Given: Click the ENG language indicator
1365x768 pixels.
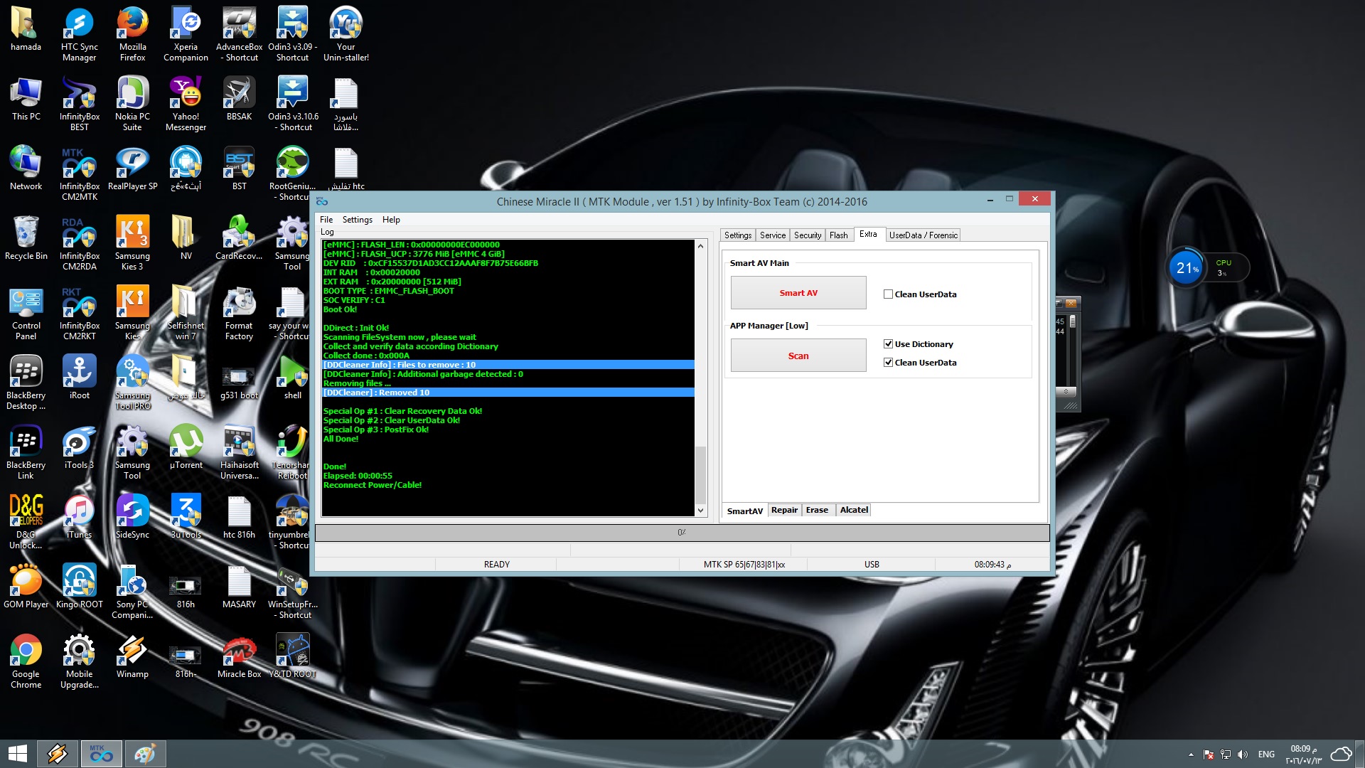Looking at the screenshot, I should coord(1266,754).
